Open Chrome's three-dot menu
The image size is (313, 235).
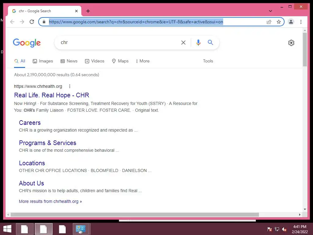[x=301, y=22]
